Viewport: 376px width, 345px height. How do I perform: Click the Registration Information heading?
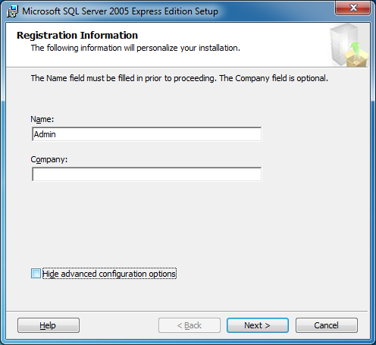pos(77,36)
